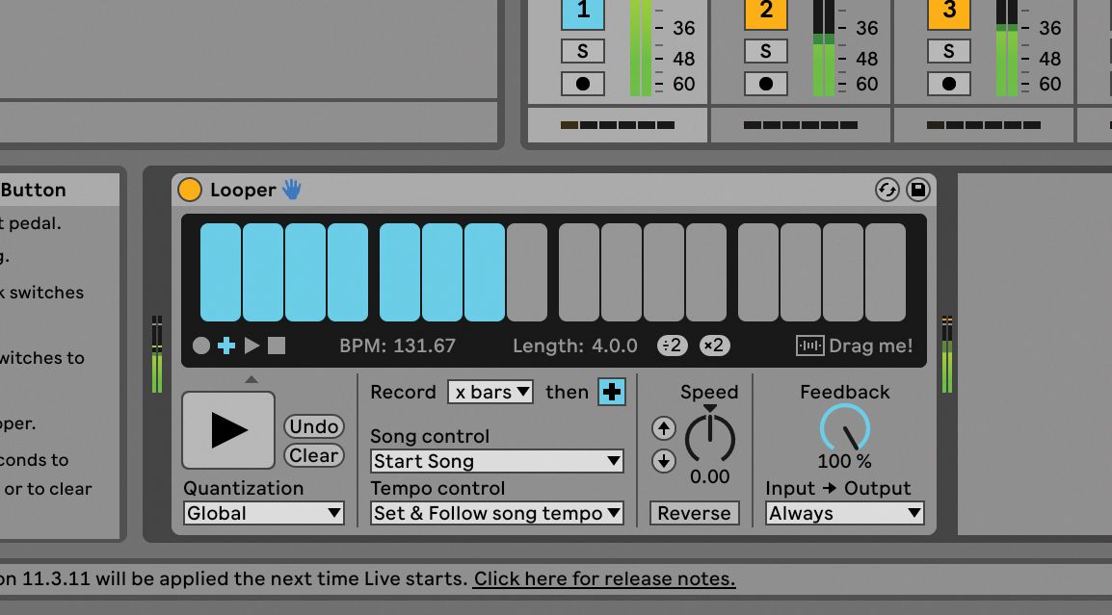Click the blue overdub plus icon
1112x615 pixels.
(x=227, y=345)
